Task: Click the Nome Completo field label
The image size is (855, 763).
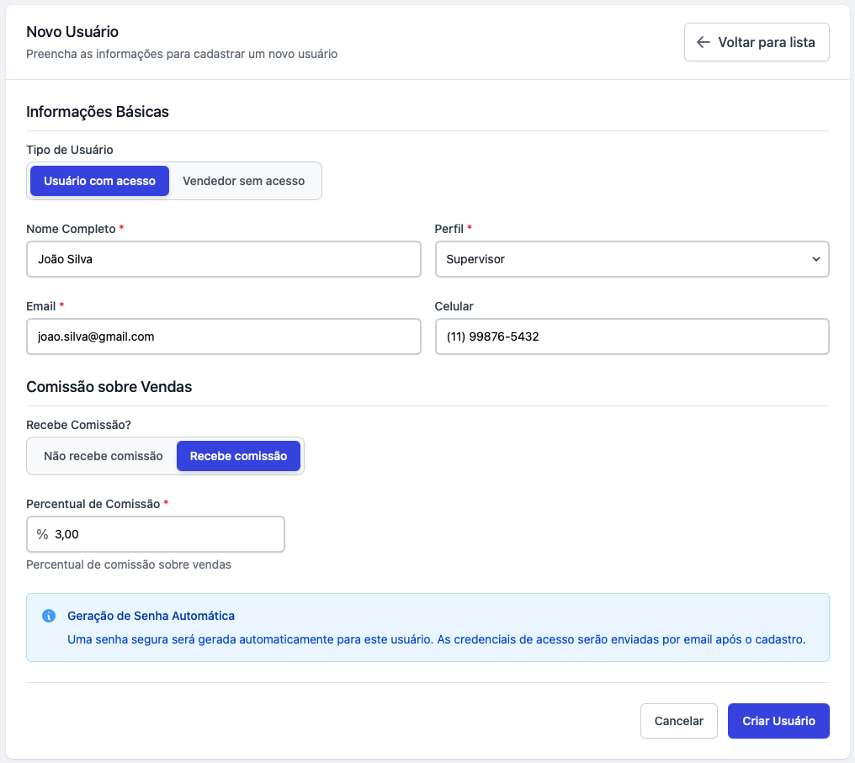Action: 72,229
